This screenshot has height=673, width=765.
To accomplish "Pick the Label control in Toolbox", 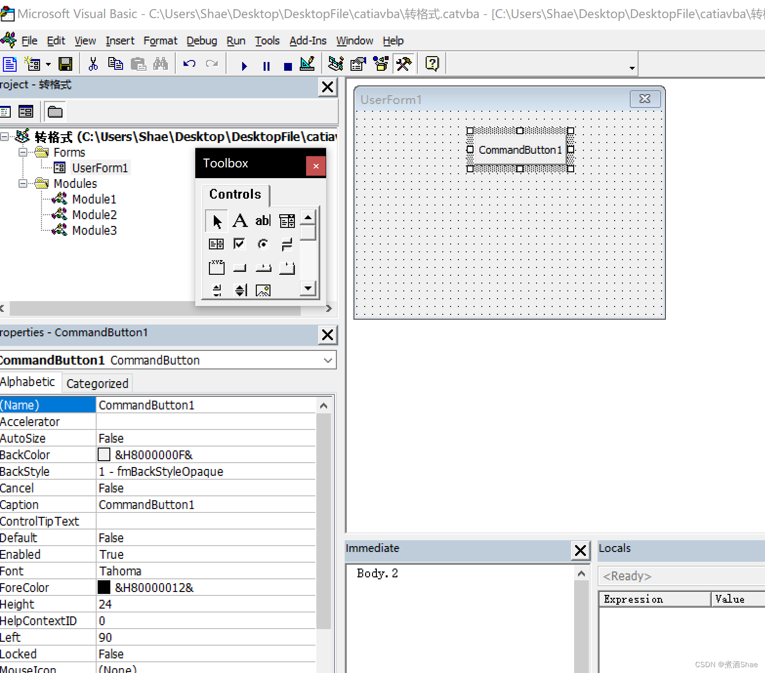I will 240,221.
